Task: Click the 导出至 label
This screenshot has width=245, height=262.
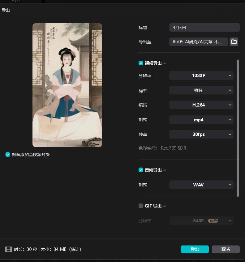Action: (x=145, y=42)
